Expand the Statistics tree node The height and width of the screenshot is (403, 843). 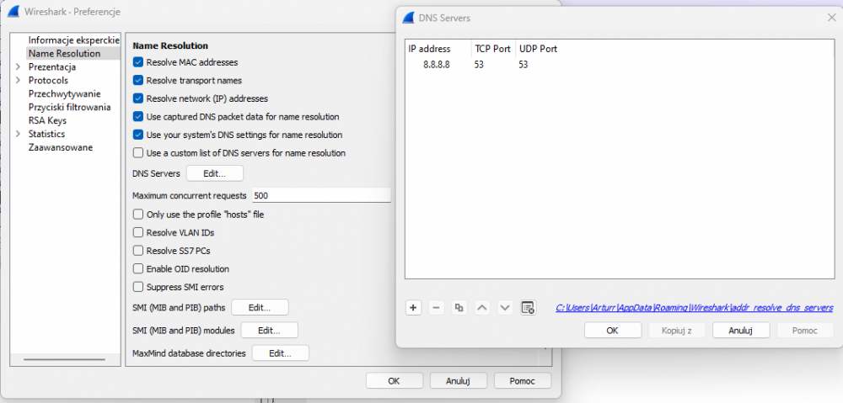18,134
